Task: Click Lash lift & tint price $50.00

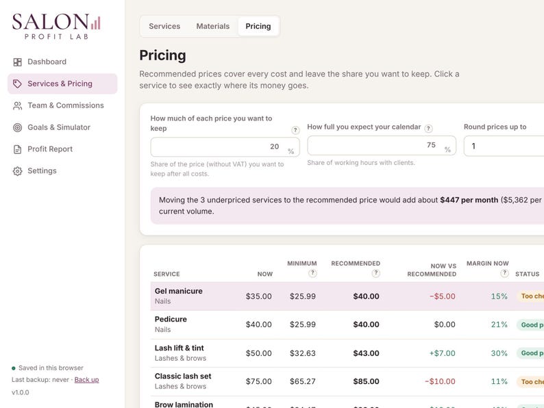Action: point(259,353)
